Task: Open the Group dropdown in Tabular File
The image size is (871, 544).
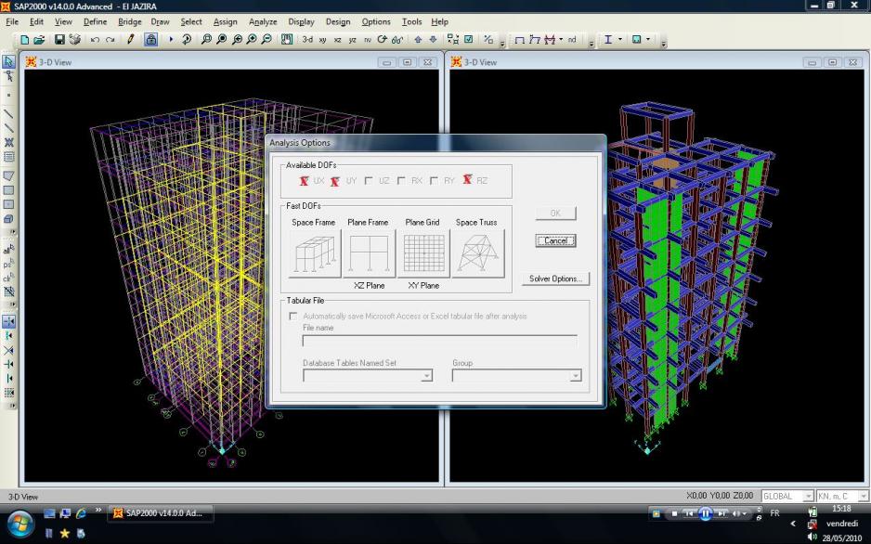Action: click(x=576, y=376)
